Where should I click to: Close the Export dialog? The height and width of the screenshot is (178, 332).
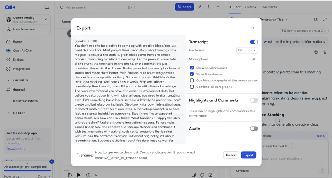pyautogui.click(x=252, y=28)
